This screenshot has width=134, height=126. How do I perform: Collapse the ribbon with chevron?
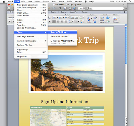(121, 12)
